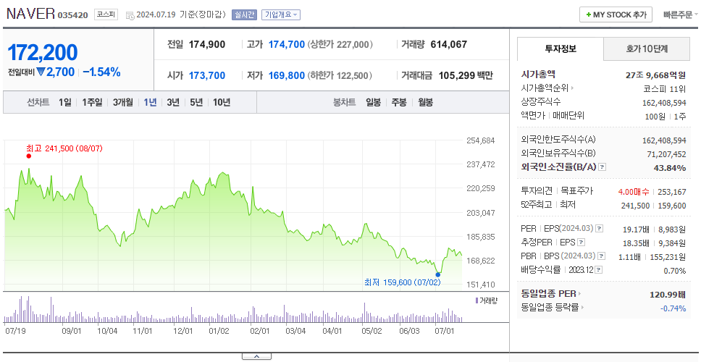701x362 pixels.
Task: Click the 목표주가 label
Action: coord(577,191)
